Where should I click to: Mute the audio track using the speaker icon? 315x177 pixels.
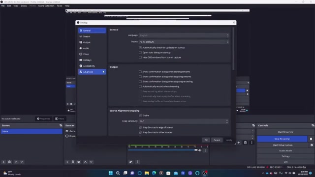click(x=200, y=150)
